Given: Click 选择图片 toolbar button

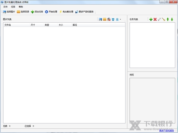Looking at the screenshot, I should pyautogui.click(x=9, y=12).
